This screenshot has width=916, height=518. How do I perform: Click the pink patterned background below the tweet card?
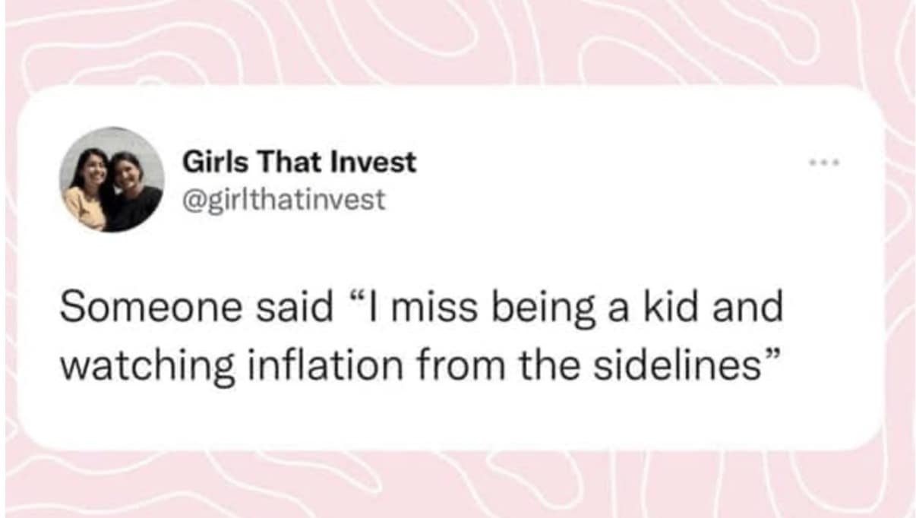tap(456, 486)
